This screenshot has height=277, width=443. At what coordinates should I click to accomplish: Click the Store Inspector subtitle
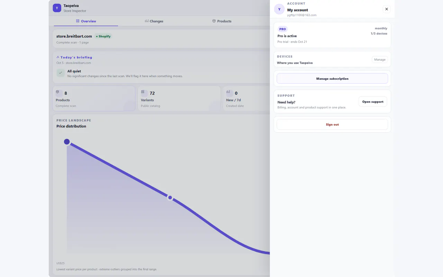coord(75,11)
